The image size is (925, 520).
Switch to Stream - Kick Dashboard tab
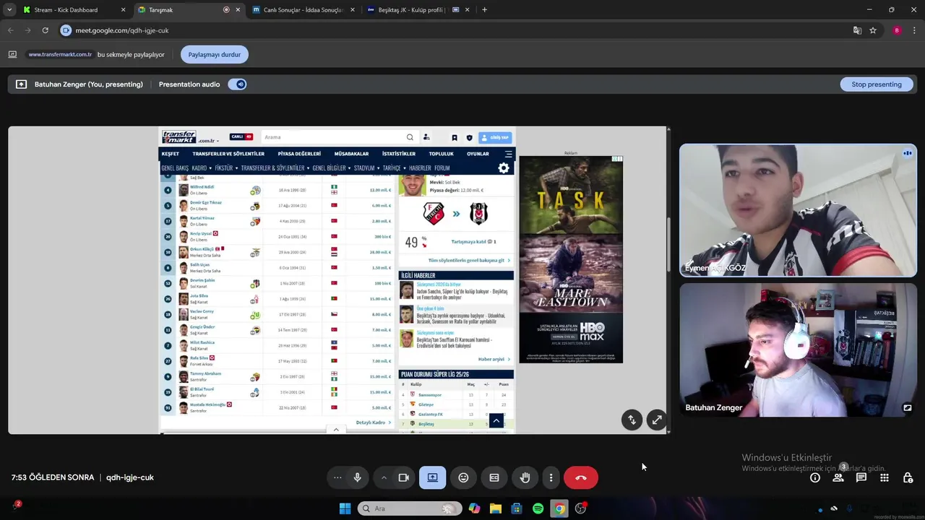point(74,10)
